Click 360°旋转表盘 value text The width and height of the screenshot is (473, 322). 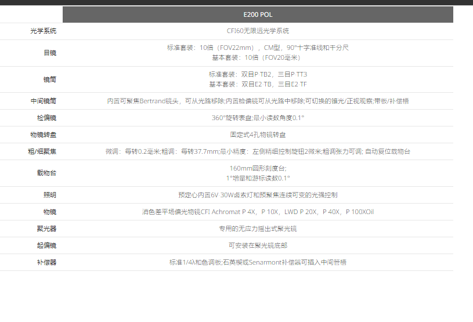[x=258, y=118]
